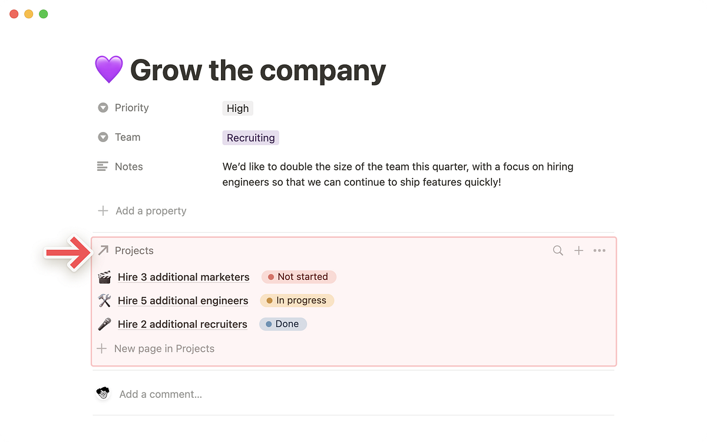707x442 pixels.
Task: Set the In progress status to Done
Action: 297,300
